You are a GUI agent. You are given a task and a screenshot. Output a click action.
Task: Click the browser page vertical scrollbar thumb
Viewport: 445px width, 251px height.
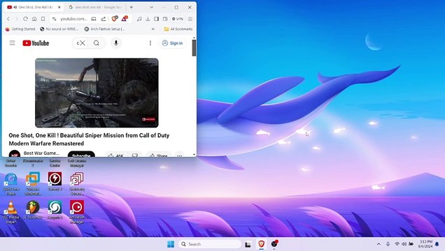[194, 47]
